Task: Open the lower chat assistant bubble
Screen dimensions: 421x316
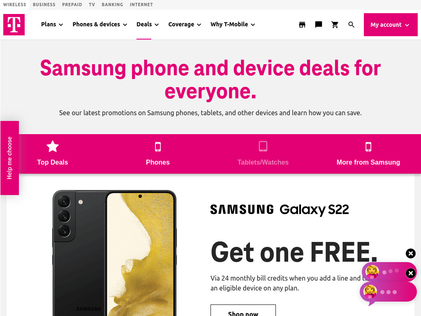Action: tap(388, 292)
